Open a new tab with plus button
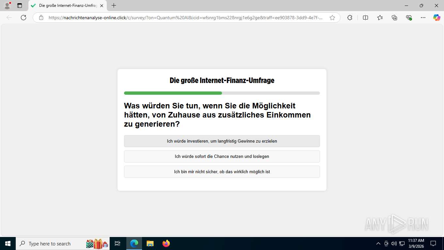444x250 pixels. [x=114, y=6]
